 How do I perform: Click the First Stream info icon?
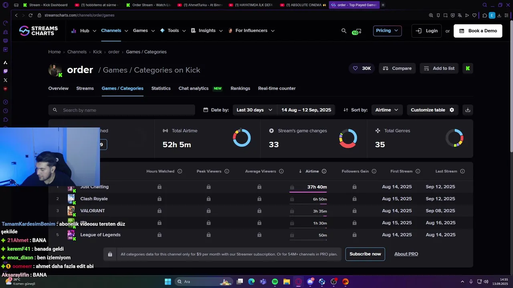[418, 171]
